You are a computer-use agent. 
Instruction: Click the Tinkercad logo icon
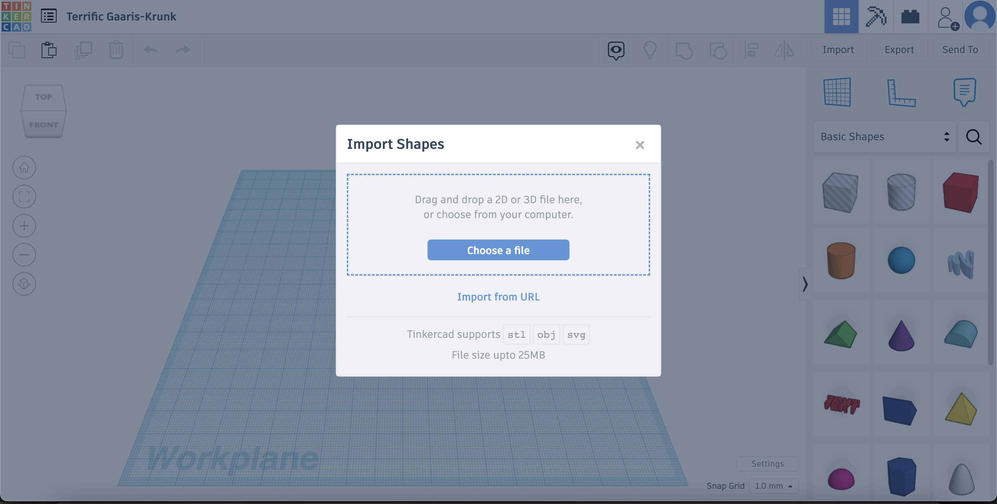click(16, 16)
